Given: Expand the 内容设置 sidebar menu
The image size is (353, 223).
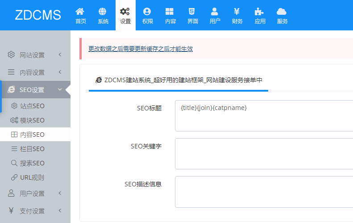Looking at the screenshot, I should coord(35,72).
